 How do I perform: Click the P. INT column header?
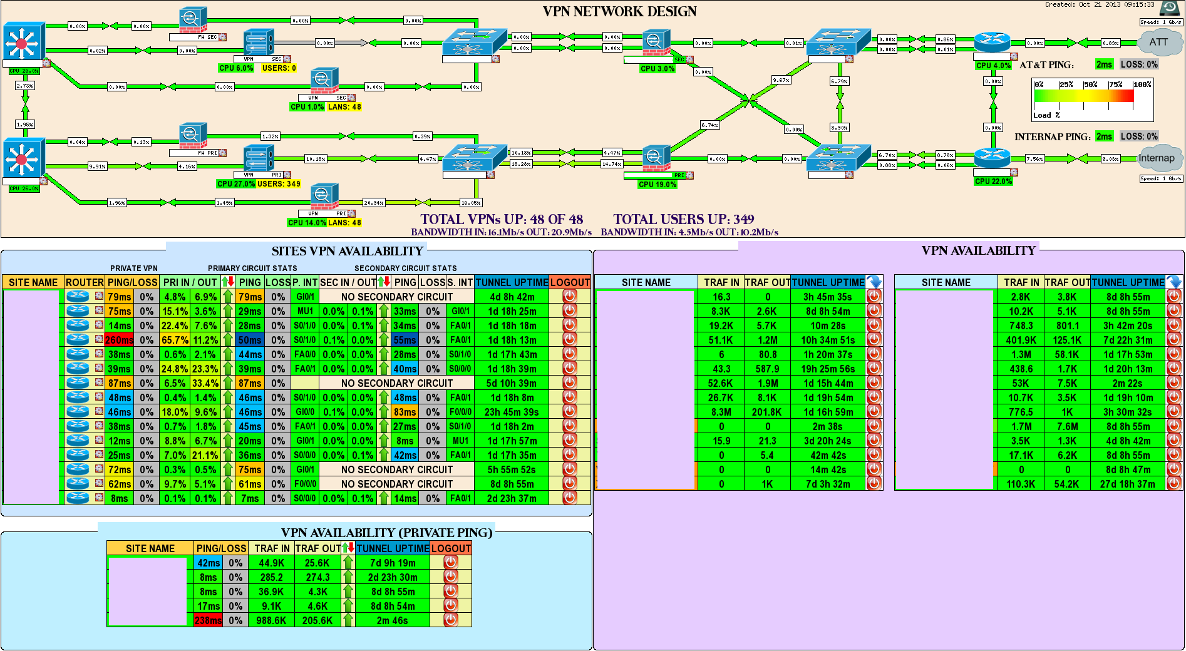click(x=305, y=282)
